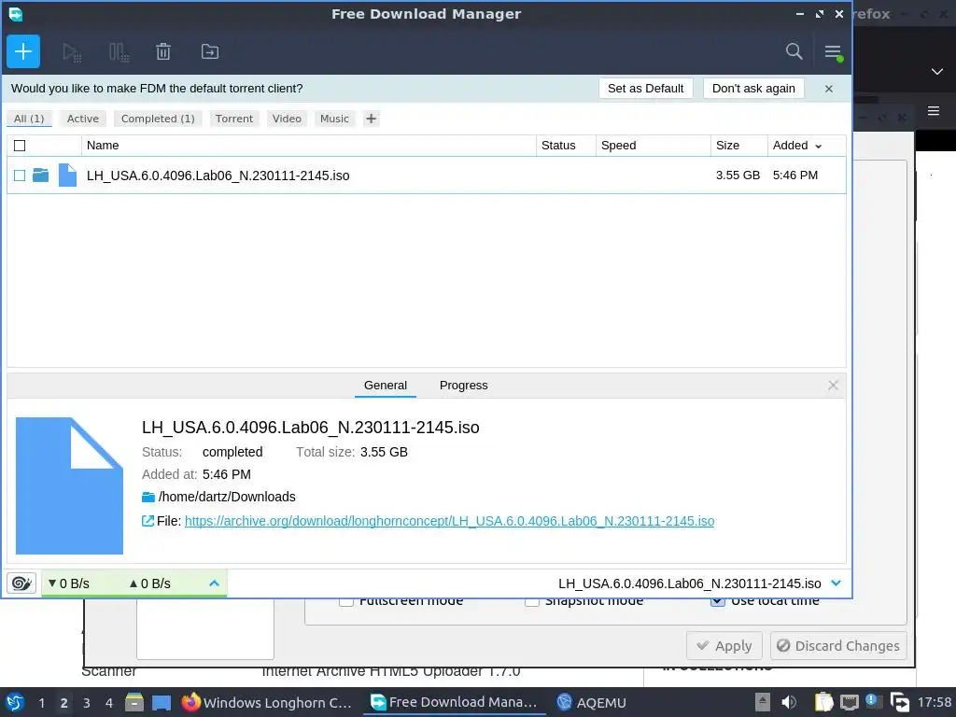Click the folder icon beside /home/dartz/Downloads

pyautogui.click(x=148, y=497)
